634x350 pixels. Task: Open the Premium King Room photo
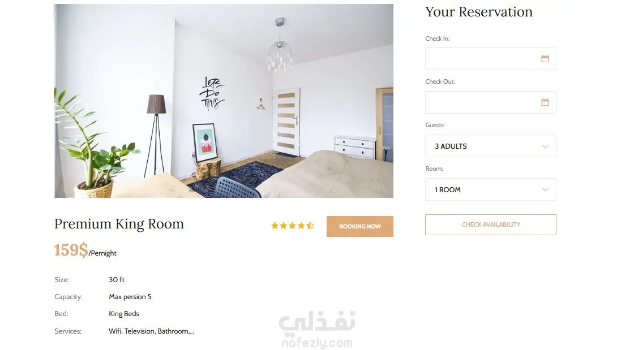pyautogui.click(x=224, y=101)
